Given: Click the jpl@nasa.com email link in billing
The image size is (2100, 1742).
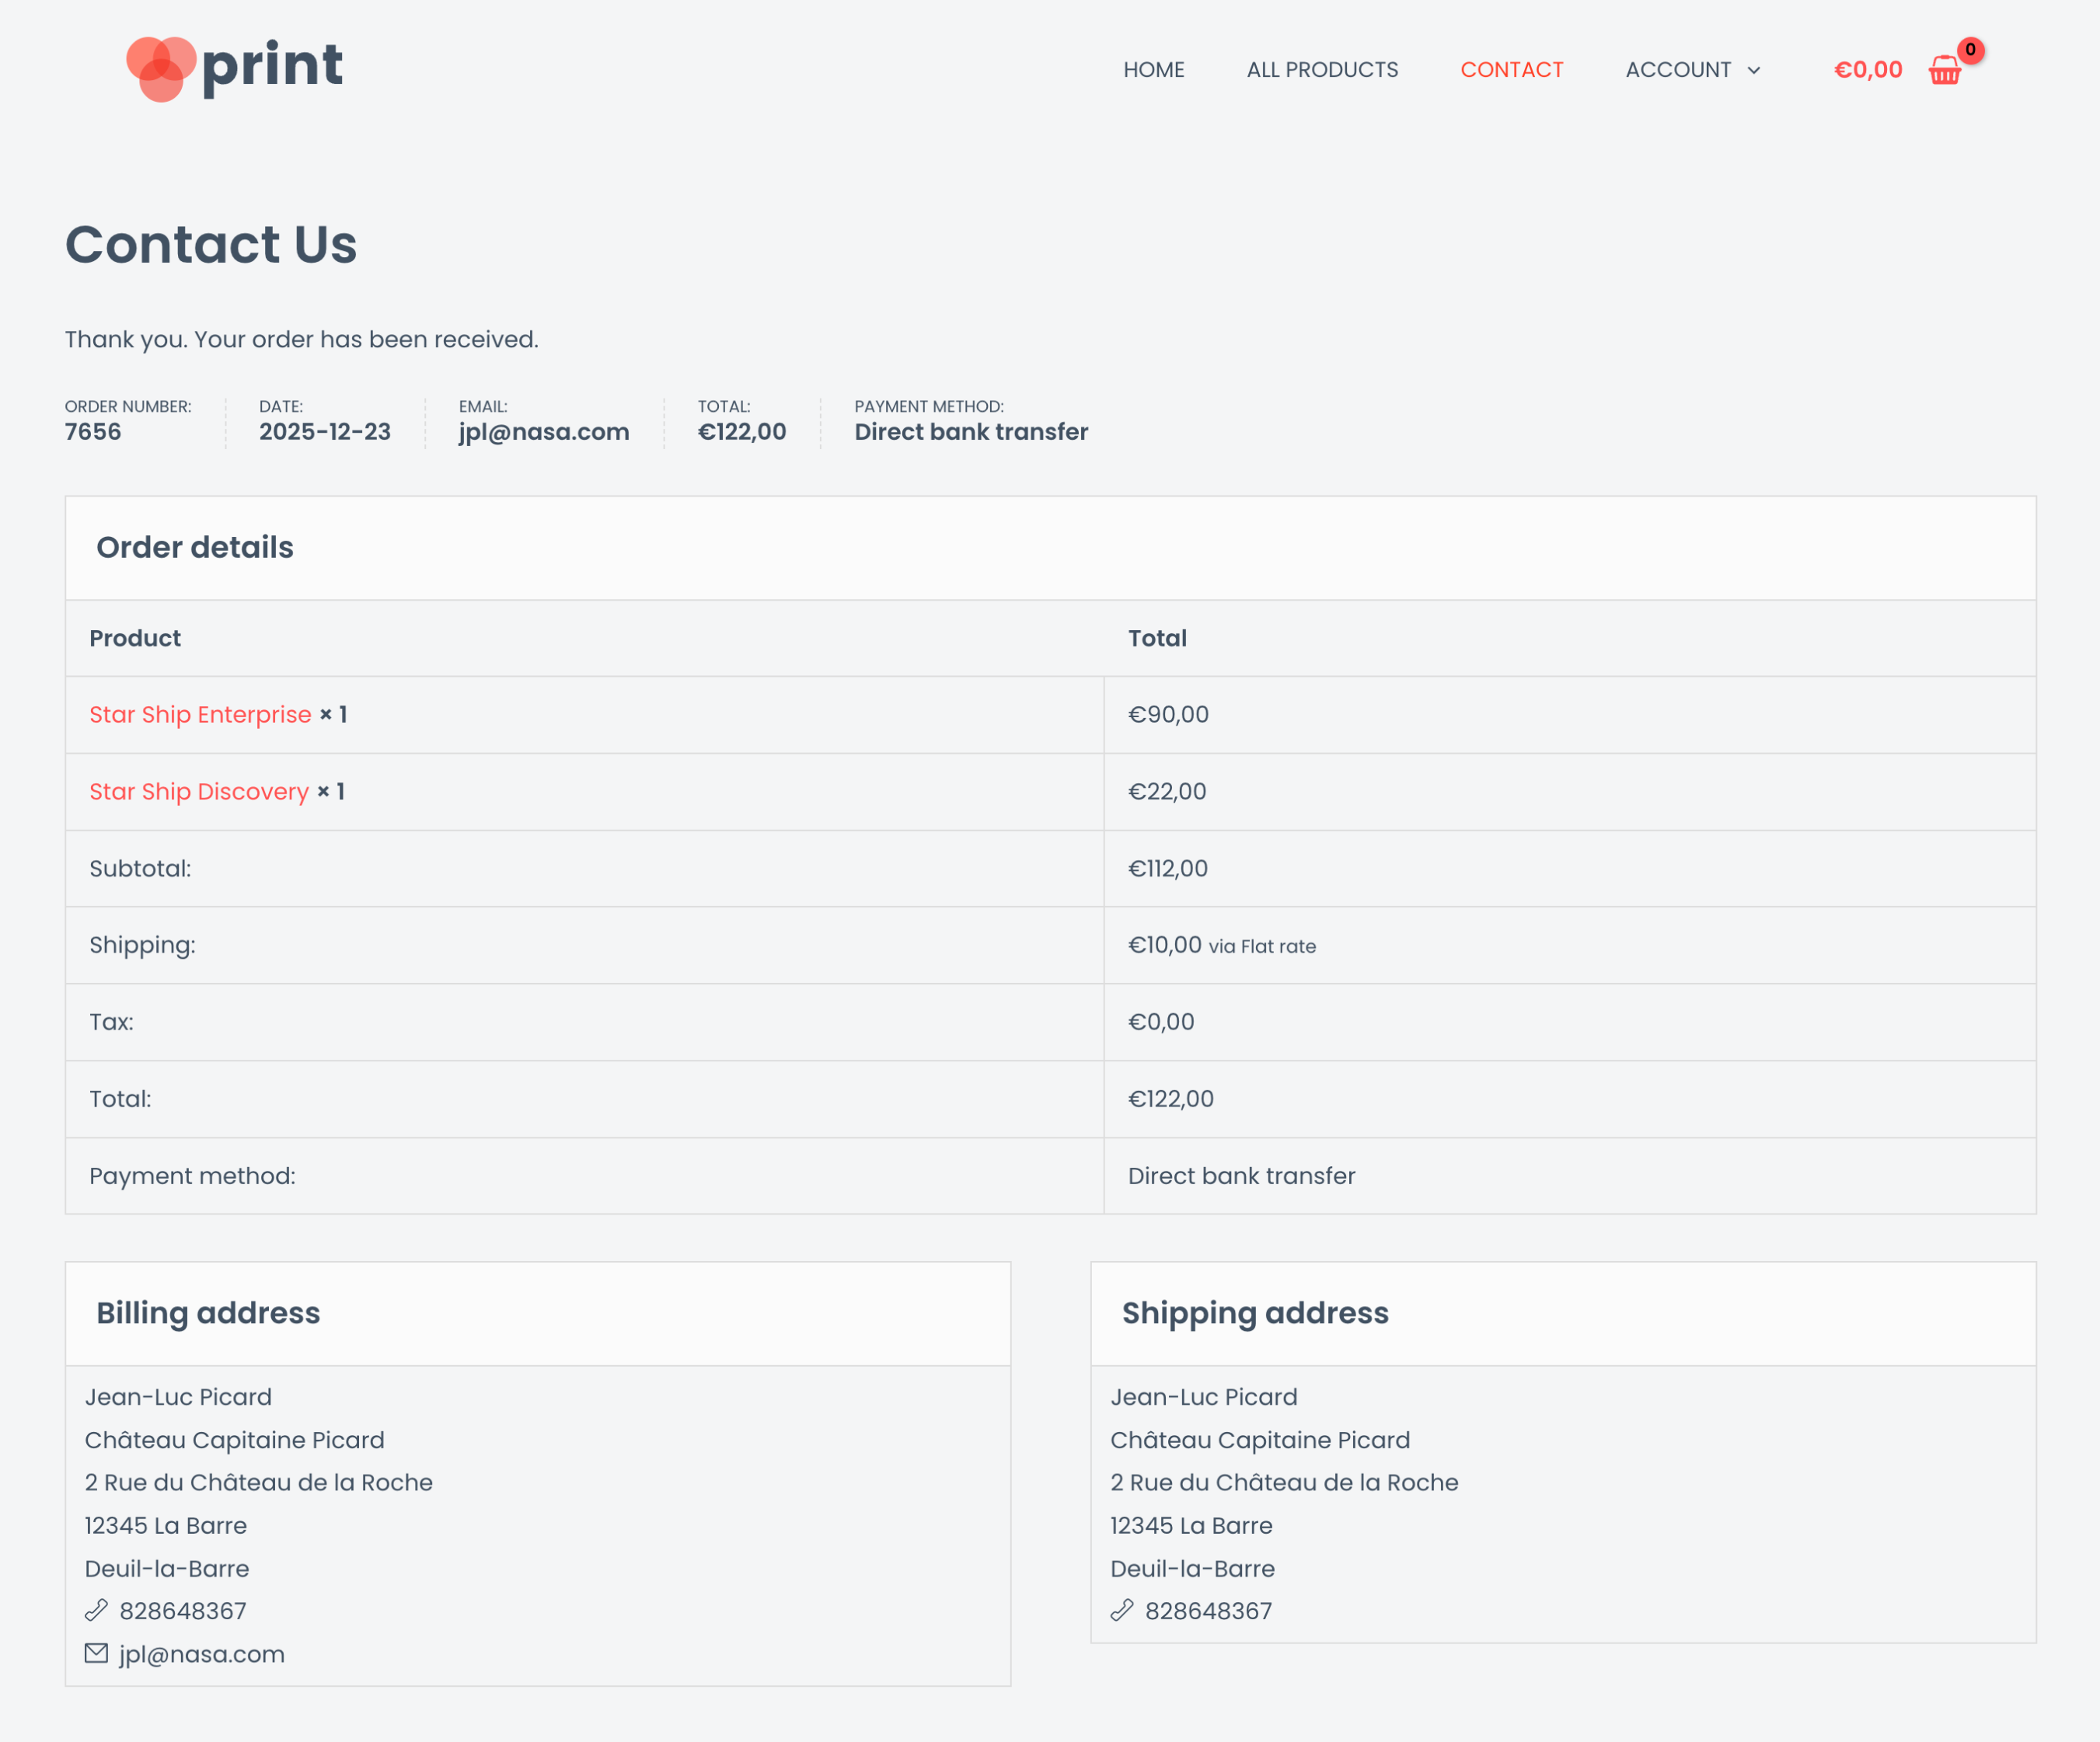Looking at the screenshot, I should coord(200,1653).
